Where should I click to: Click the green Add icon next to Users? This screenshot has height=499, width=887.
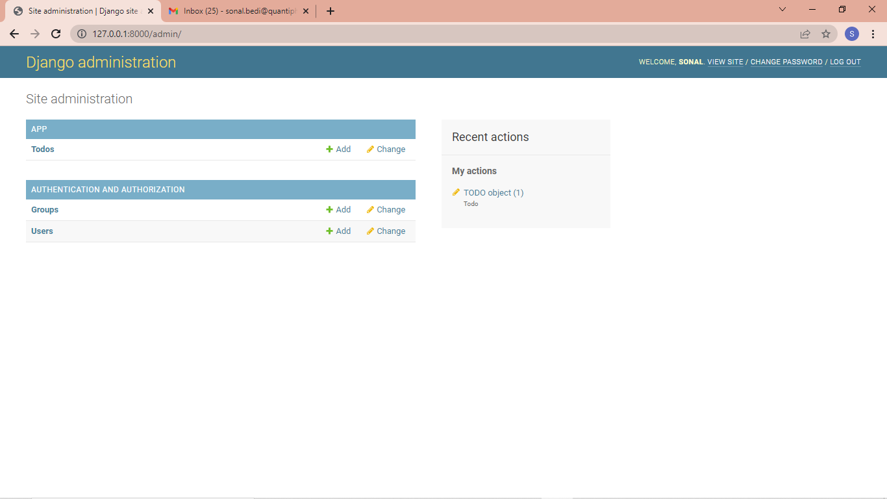(328, 231)
